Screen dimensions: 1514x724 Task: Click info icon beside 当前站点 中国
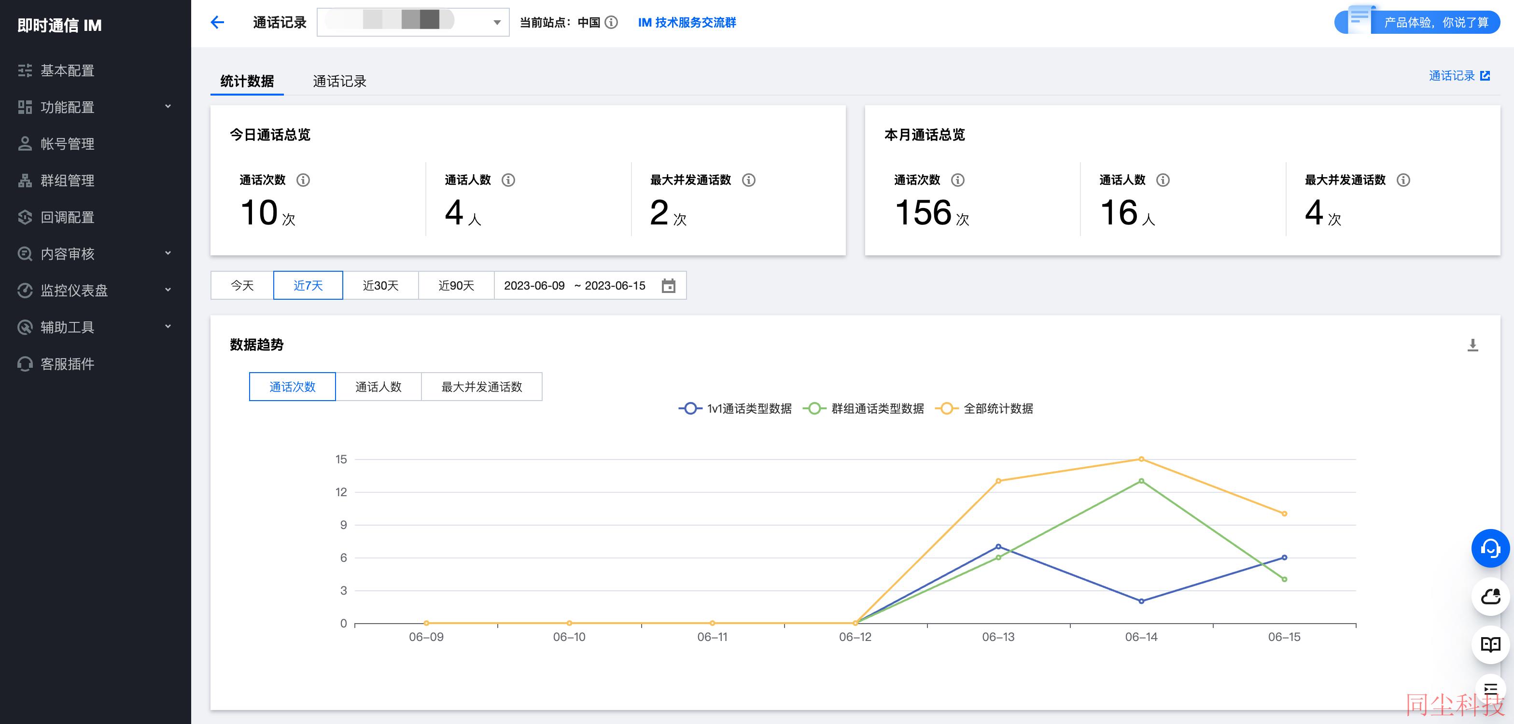(x=611, y=22)
